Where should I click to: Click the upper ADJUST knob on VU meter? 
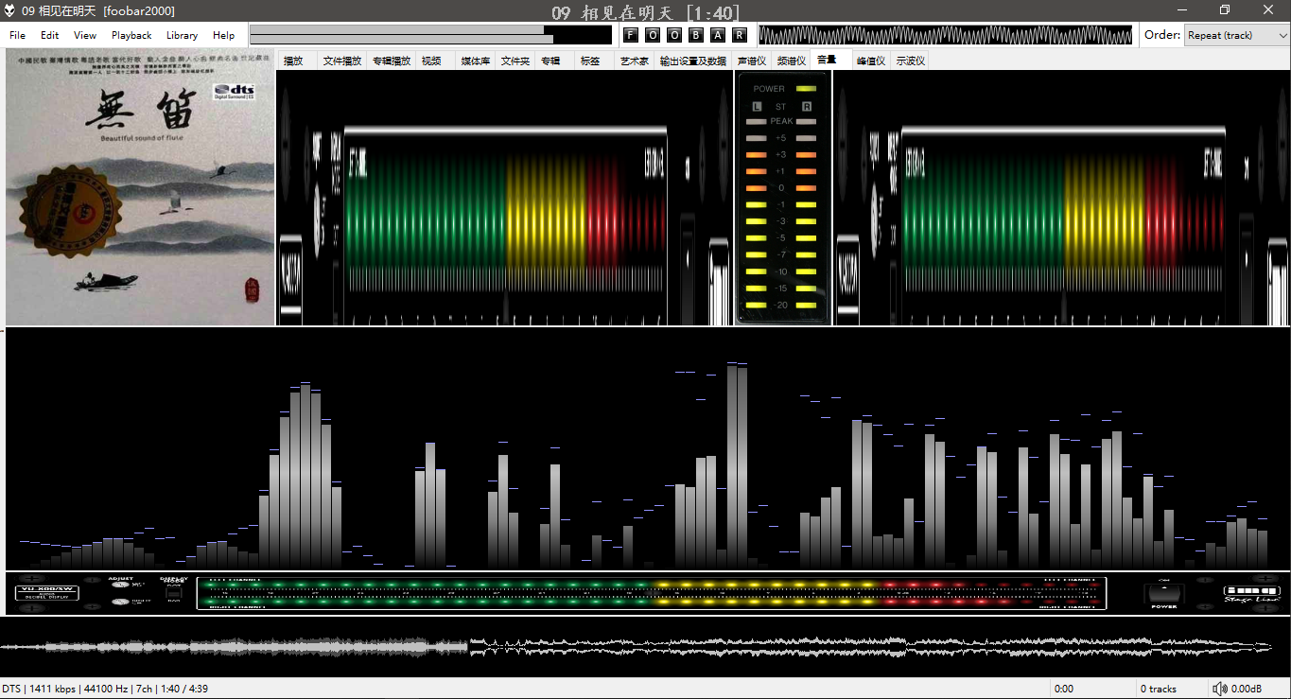click(120, 585)
